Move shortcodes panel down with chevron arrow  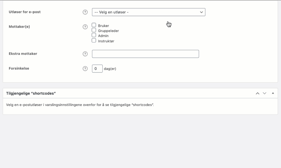point(265,93)
